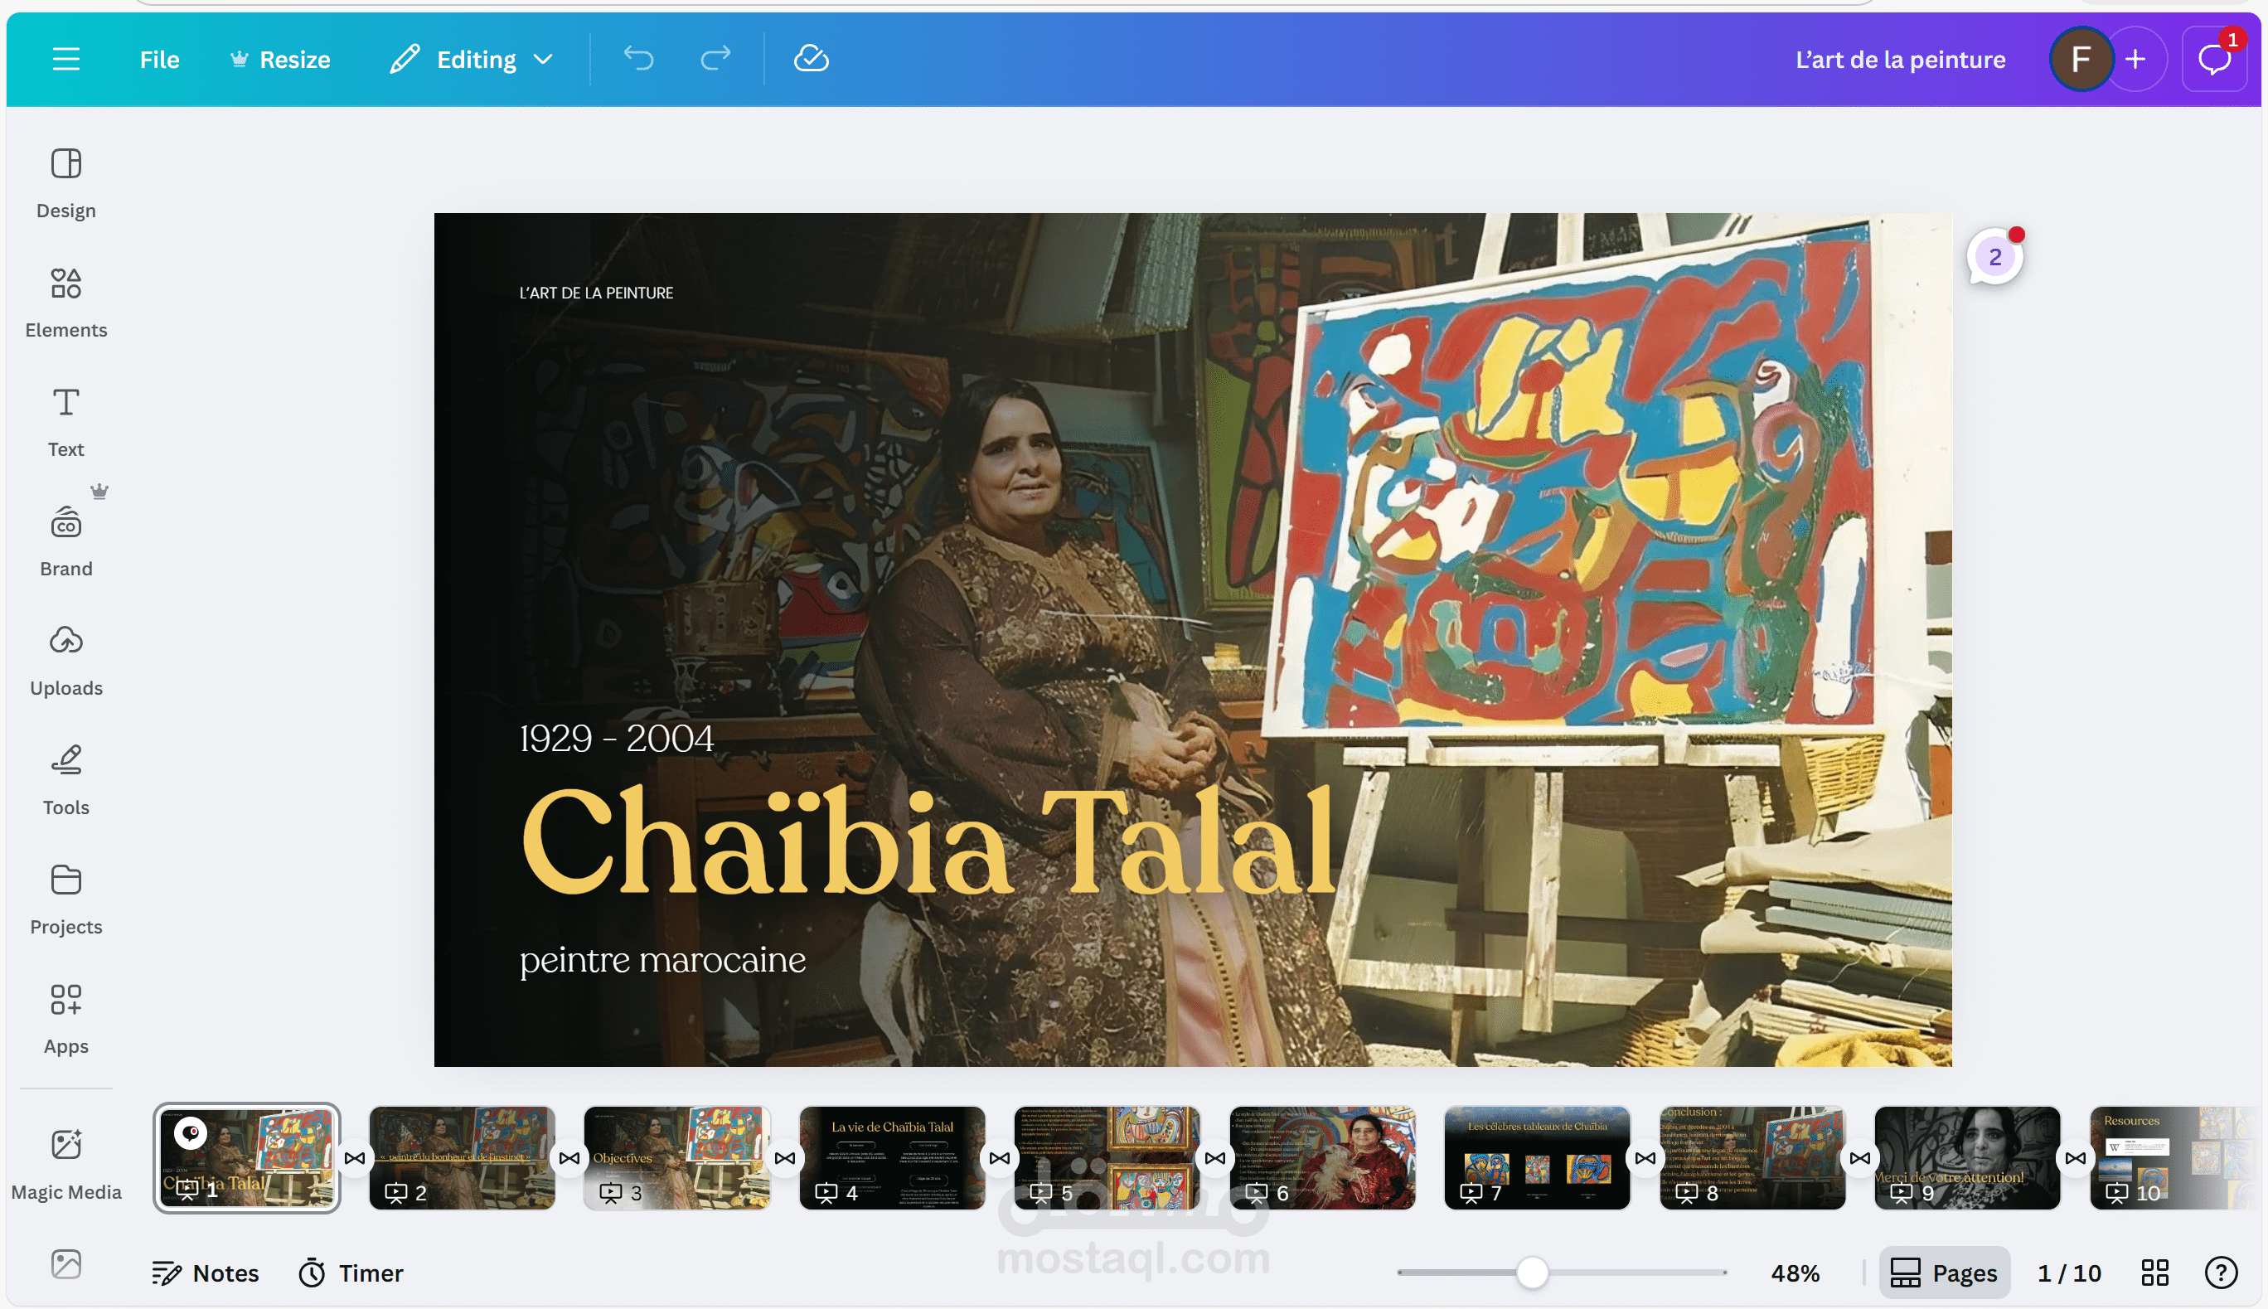
Task: Toggle the Pages thumbnail strip
Action: (x=1945, y=1273)
